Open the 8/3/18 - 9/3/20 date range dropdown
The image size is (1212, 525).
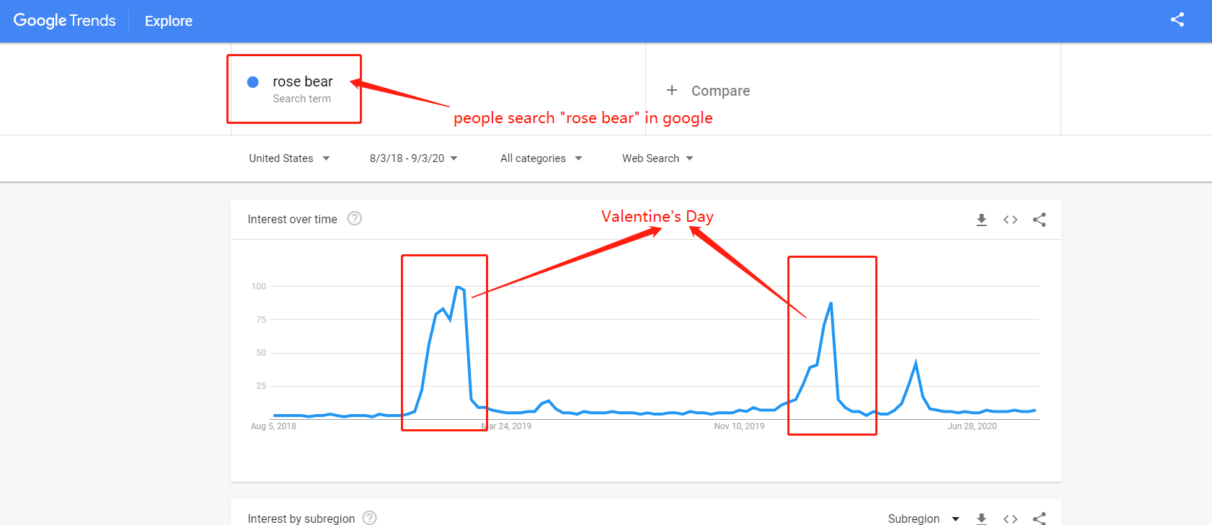(x=413, y=158)
